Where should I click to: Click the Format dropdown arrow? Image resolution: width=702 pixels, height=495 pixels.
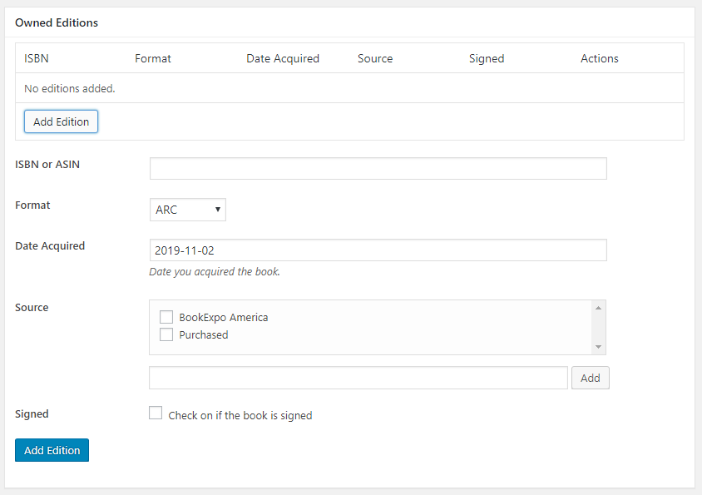pos(218,210)
